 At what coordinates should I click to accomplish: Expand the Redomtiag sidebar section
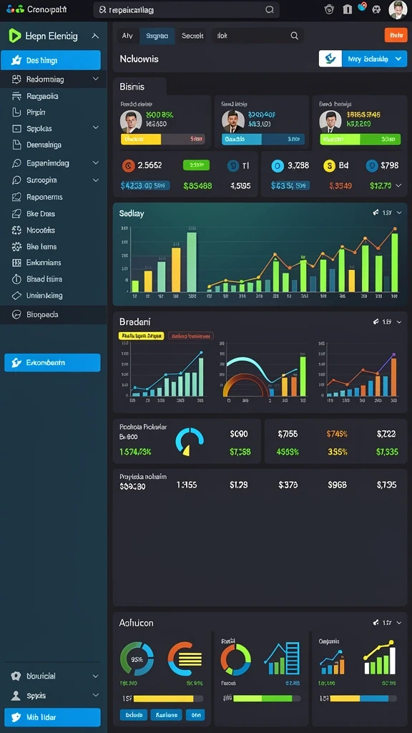pos(96,79)
